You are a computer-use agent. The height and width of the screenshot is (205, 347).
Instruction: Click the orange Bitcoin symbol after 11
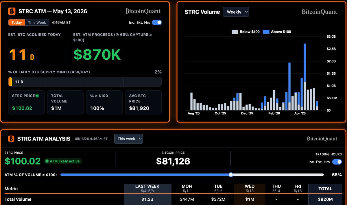32,57
